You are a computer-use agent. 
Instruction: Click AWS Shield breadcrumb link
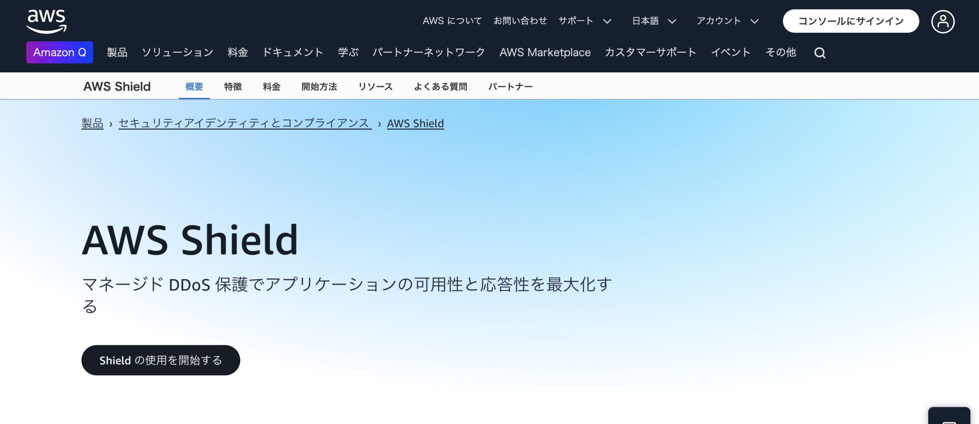pos(415,123)
